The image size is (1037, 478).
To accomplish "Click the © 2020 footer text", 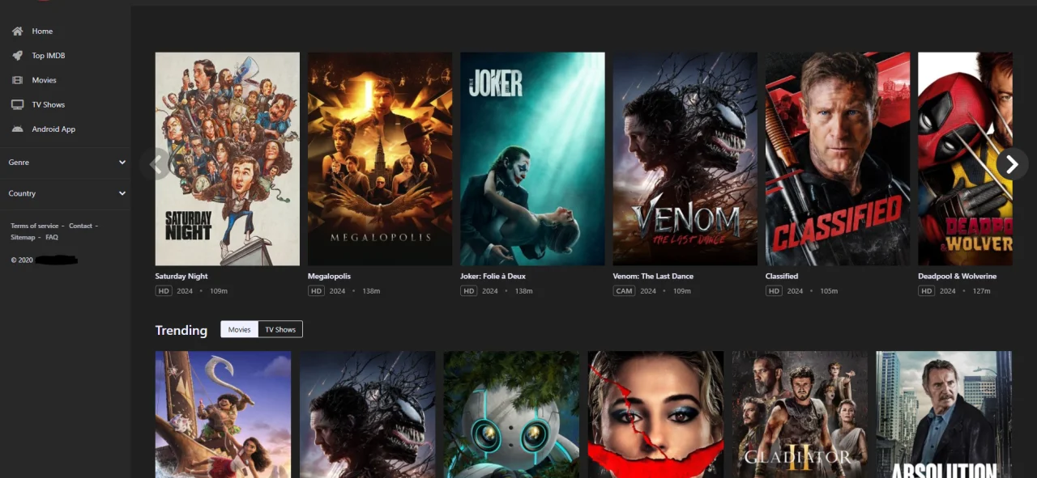I will tap(22, 260).
